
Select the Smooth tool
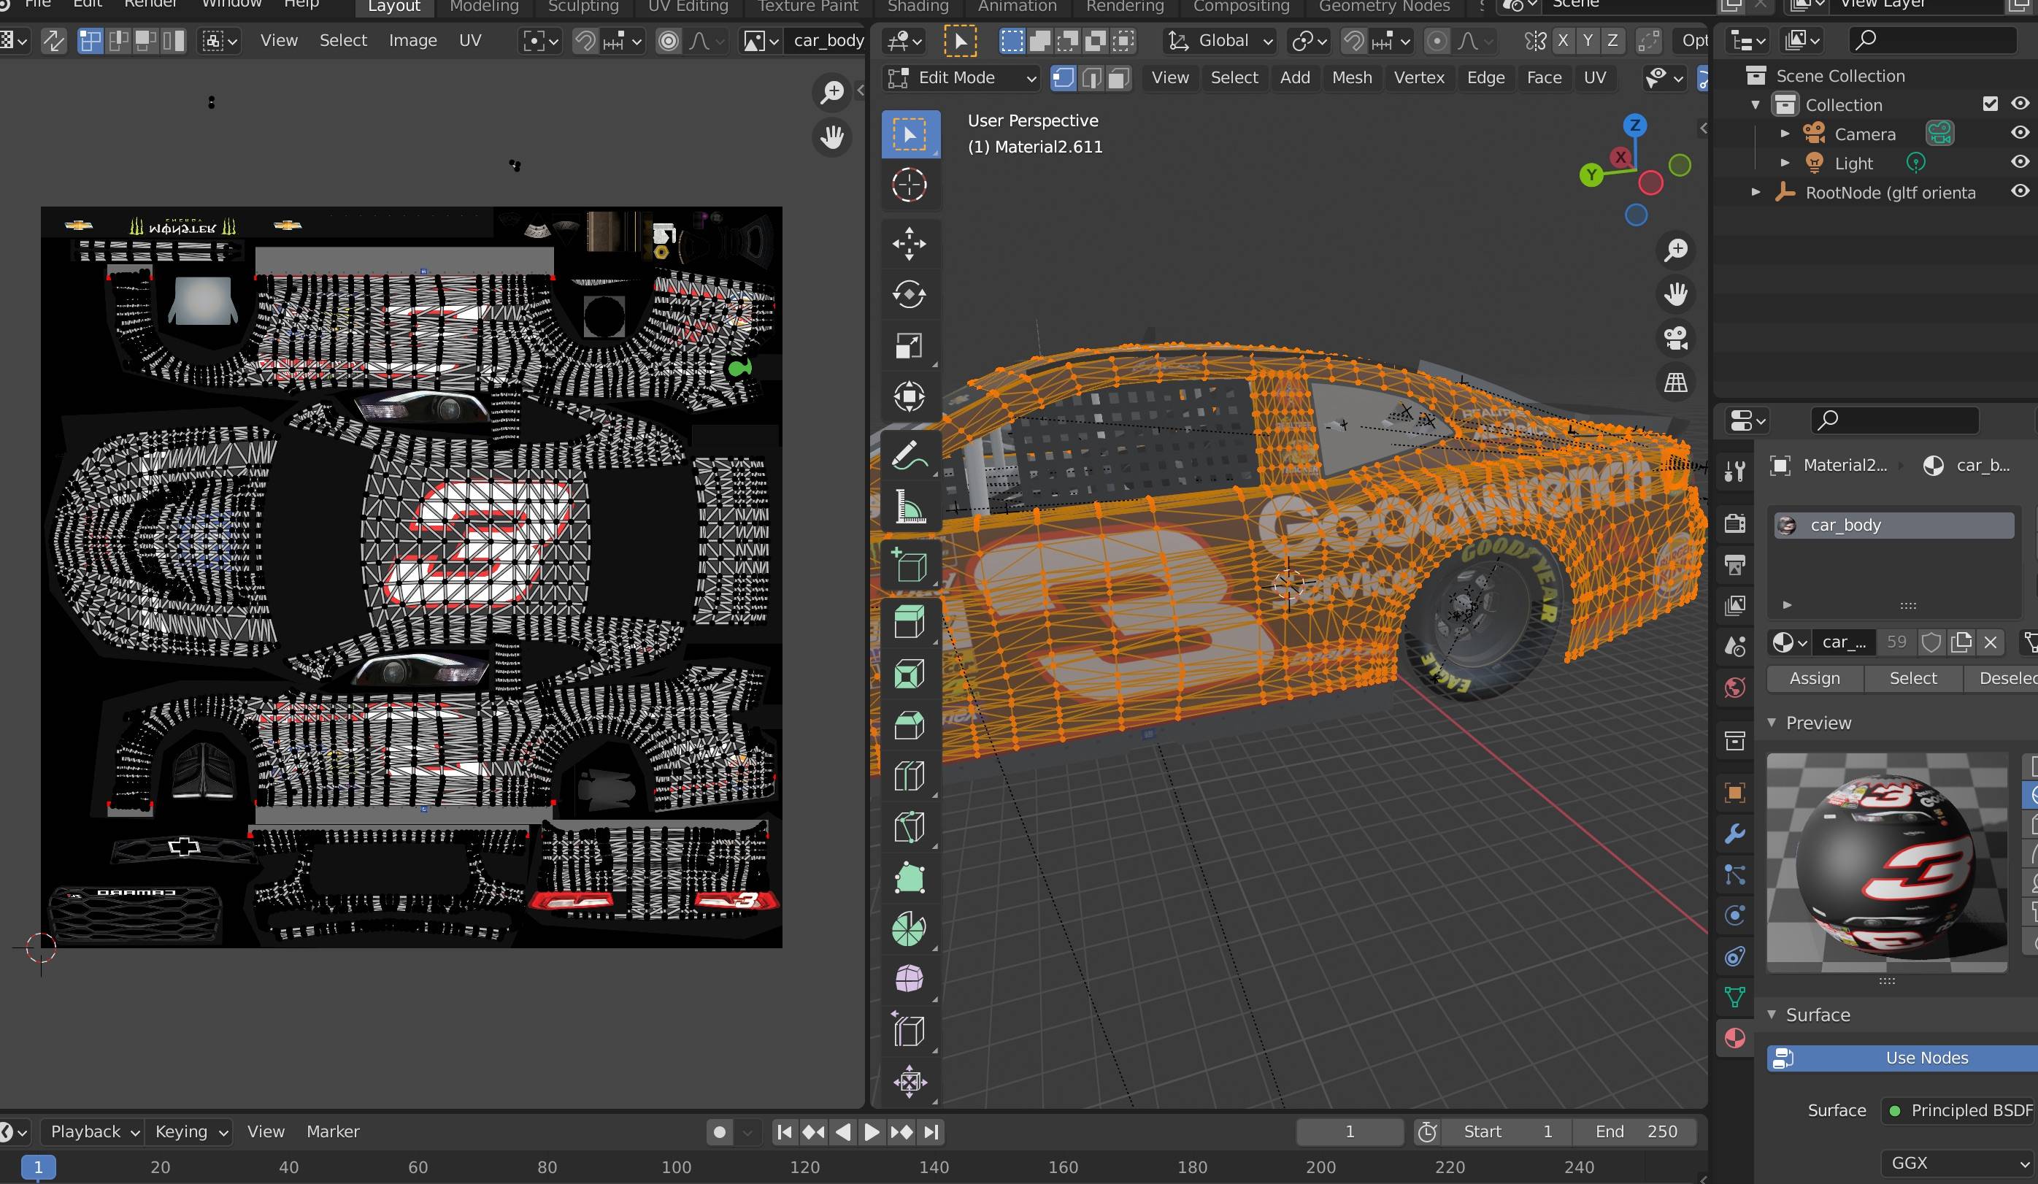coord(910,980)
